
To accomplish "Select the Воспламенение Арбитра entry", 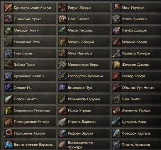I will tap(84, 145).
